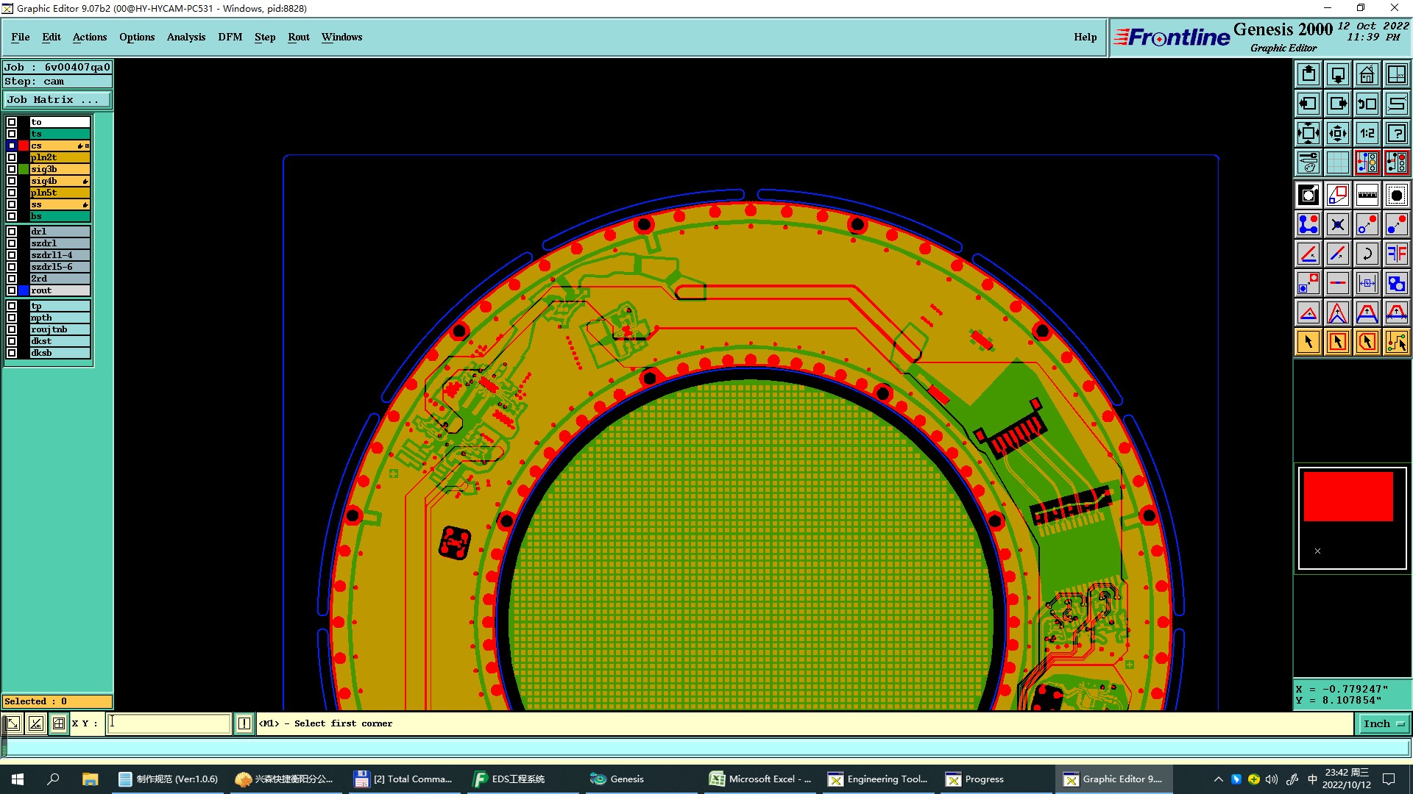
Task: Open the Analysis menu
Action: pos(185,37)
